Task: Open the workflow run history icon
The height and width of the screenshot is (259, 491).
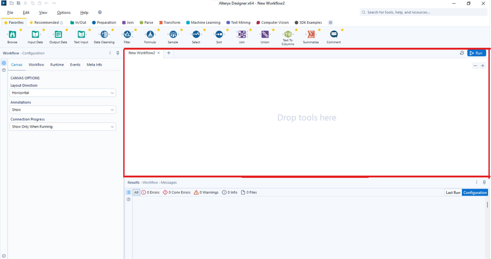Action: pos(462,53)
